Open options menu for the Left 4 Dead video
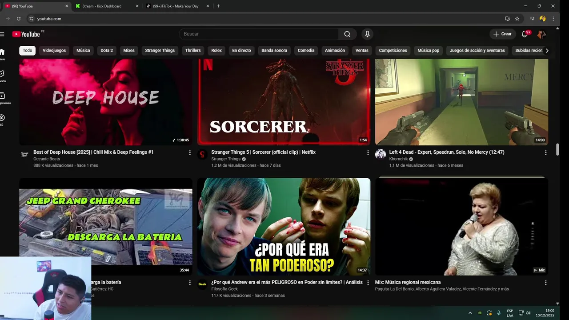 [x=546, y=152]
